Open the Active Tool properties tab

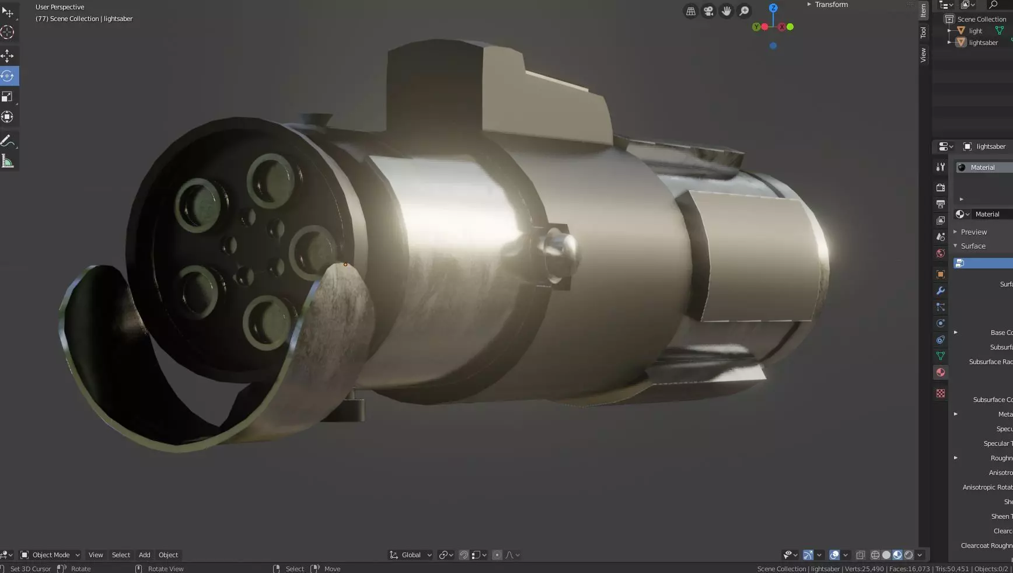[940, 167]
